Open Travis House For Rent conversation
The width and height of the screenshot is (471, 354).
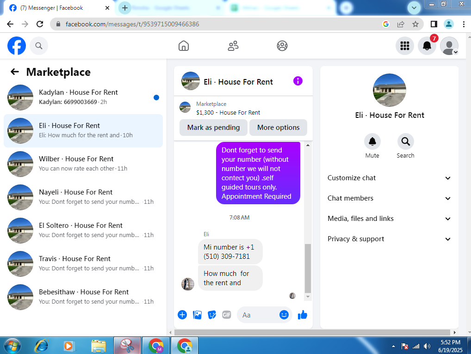click(83, 264)
